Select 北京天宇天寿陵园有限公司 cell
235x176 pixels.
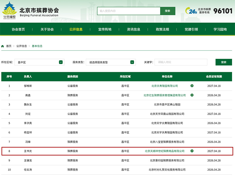click(167, 133)
